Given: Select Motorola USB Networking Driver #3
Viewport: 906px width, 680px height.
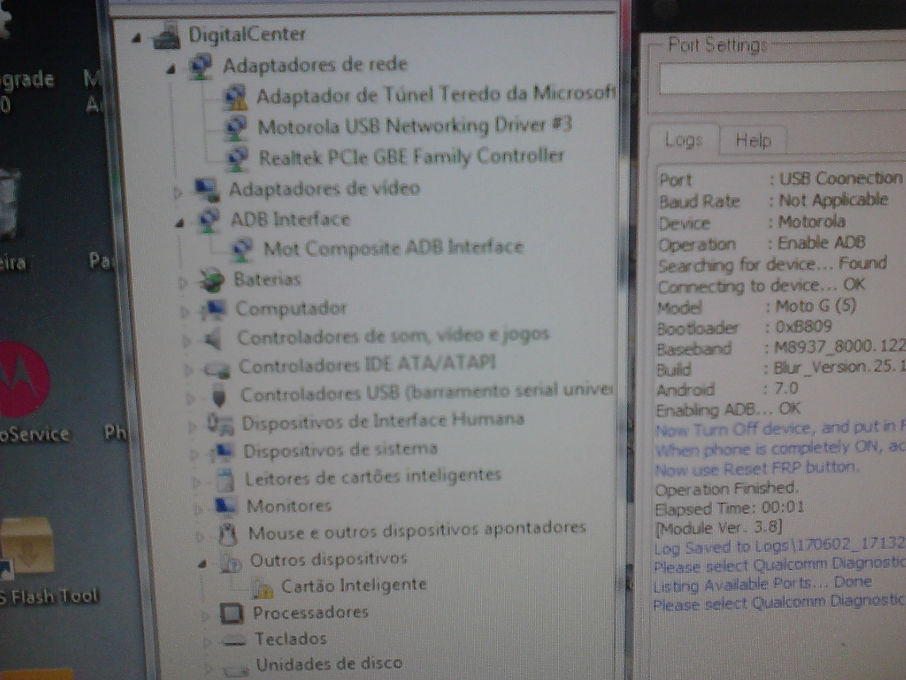Looking at the screenshot, I should pos(415,126).
